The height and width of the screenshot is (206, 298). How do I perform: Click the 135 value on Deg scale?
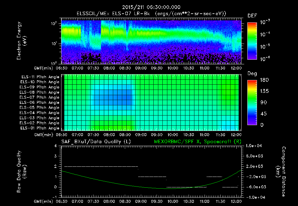[x=264, y=91]
